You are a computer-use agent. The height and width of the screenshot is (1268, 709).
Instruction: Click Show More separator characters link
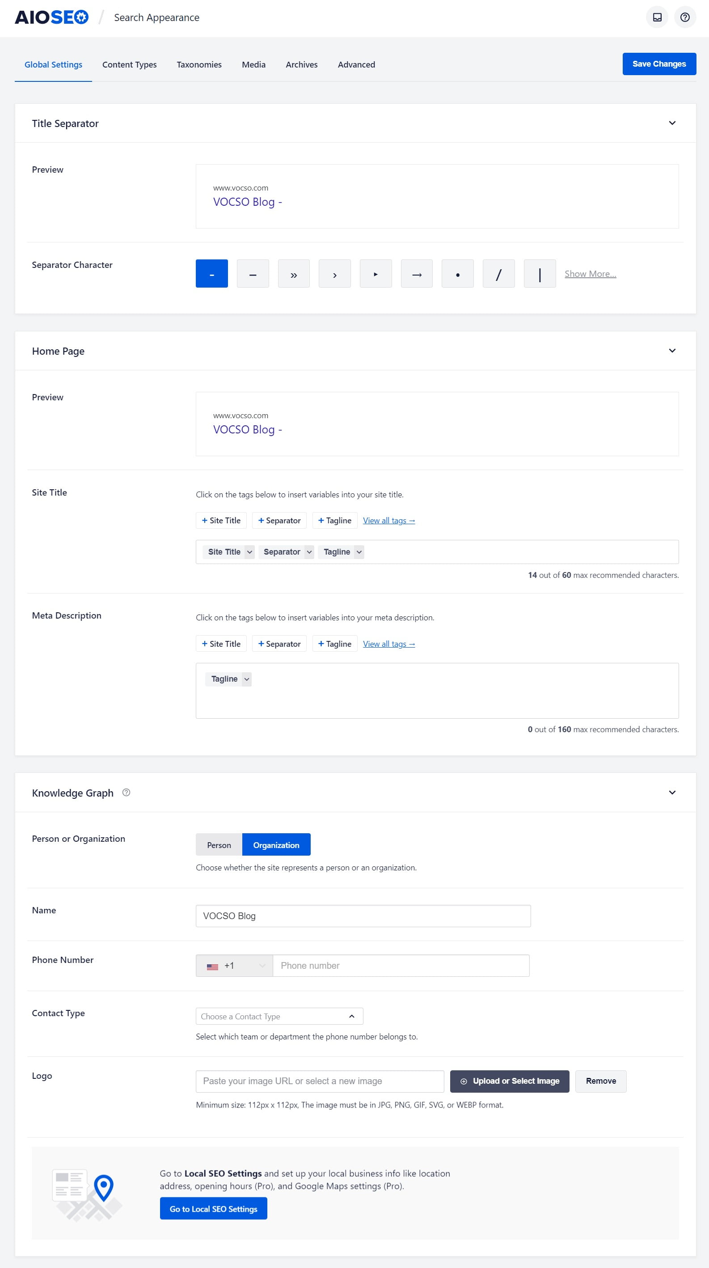(590, 274)
